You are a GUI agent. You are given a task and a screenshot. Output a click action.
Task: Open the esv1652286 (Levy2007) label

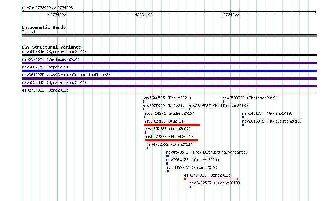168,129
